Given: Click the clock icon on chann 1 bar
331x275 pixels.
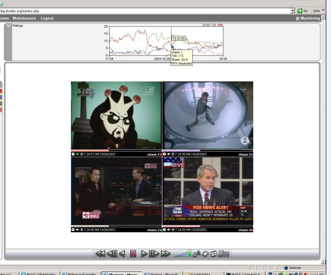Looking at the screenshot, I should pos(73,154).
